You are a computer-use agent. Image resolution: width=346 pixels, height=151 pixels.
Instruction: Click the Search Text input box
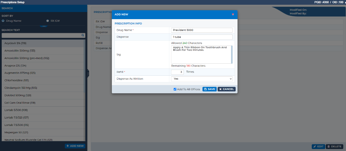[43, 35]
